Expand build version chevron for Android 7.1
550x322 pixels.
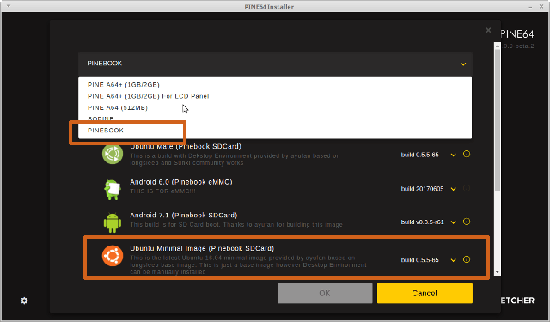453,222
